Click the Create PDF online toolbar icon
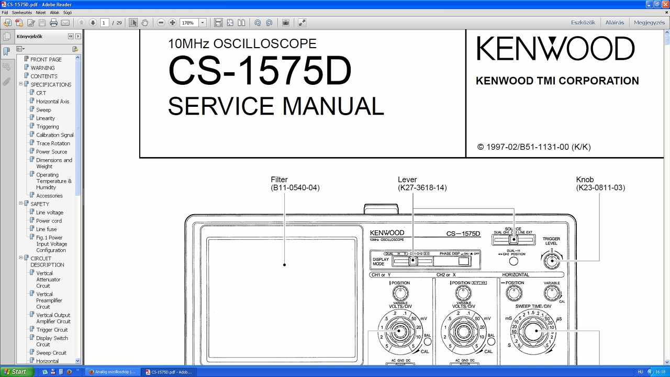Image resolution: width=670 pixels, height=377 pixels. [x=19, y=23]
